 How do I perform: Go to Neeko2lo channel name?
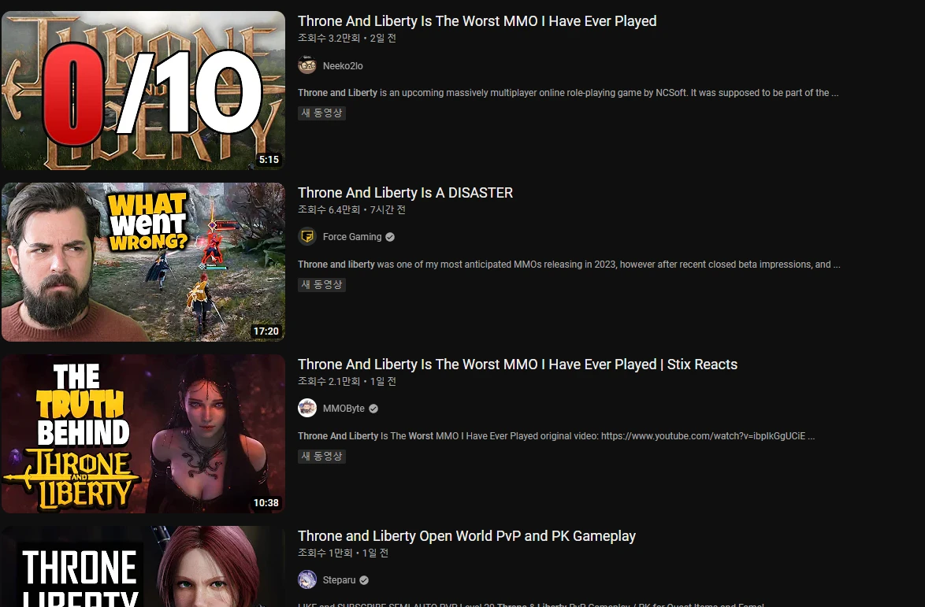pos(343,65)
